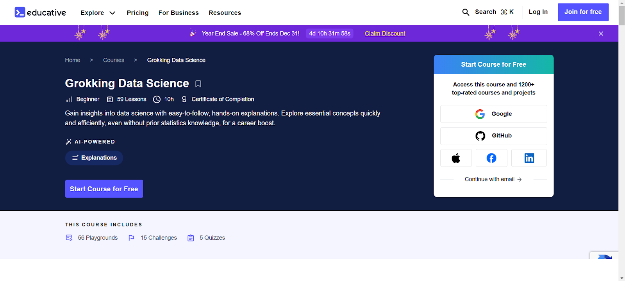Image resolution: width=625 pixels, height=281 pixels.
Task: Click Grokking Data Science breadcrumb
Action: tap(176, 60)
